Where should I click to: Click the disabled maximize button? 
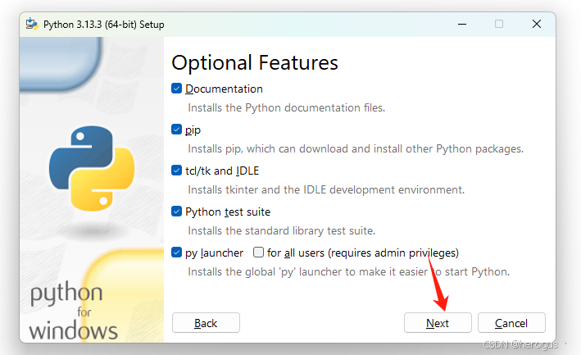click(499, 24)
